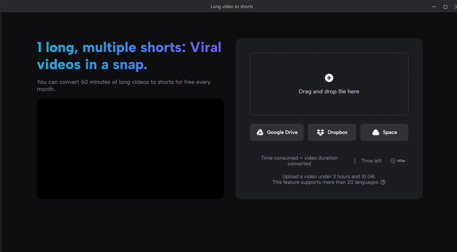Import video from Dropbox
This screenshot has height=252, width=457.
pyautogui.click(x=332, y=132)
